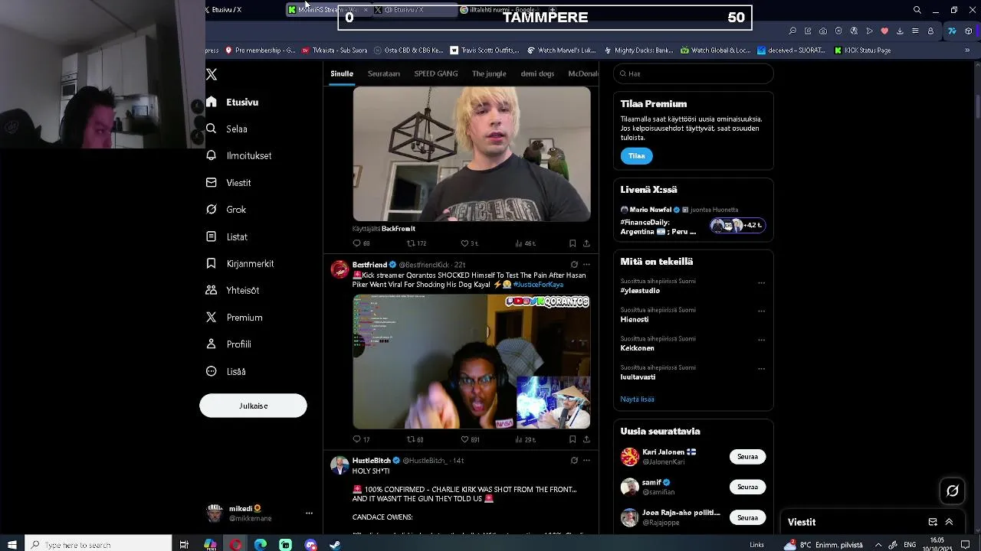The height and width of the screenshot is (551, 981).
Task: Open Yhteisöt communities
Action: (233, 291)
